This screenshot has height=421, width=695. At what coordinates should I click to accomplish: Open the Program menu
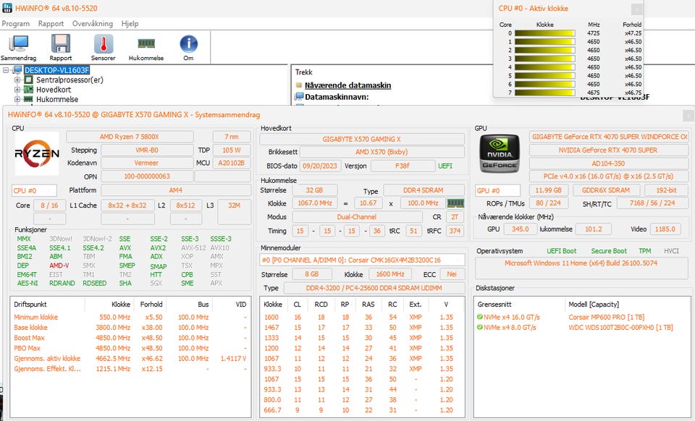pyautogui.click(x=15, y=24)
